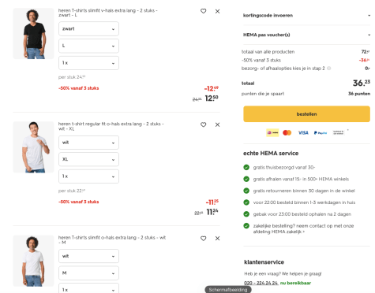Delete slimfit o-hals wit M shirt
Image resolution: width=375 pixels, height=293 pixels.
217,239
